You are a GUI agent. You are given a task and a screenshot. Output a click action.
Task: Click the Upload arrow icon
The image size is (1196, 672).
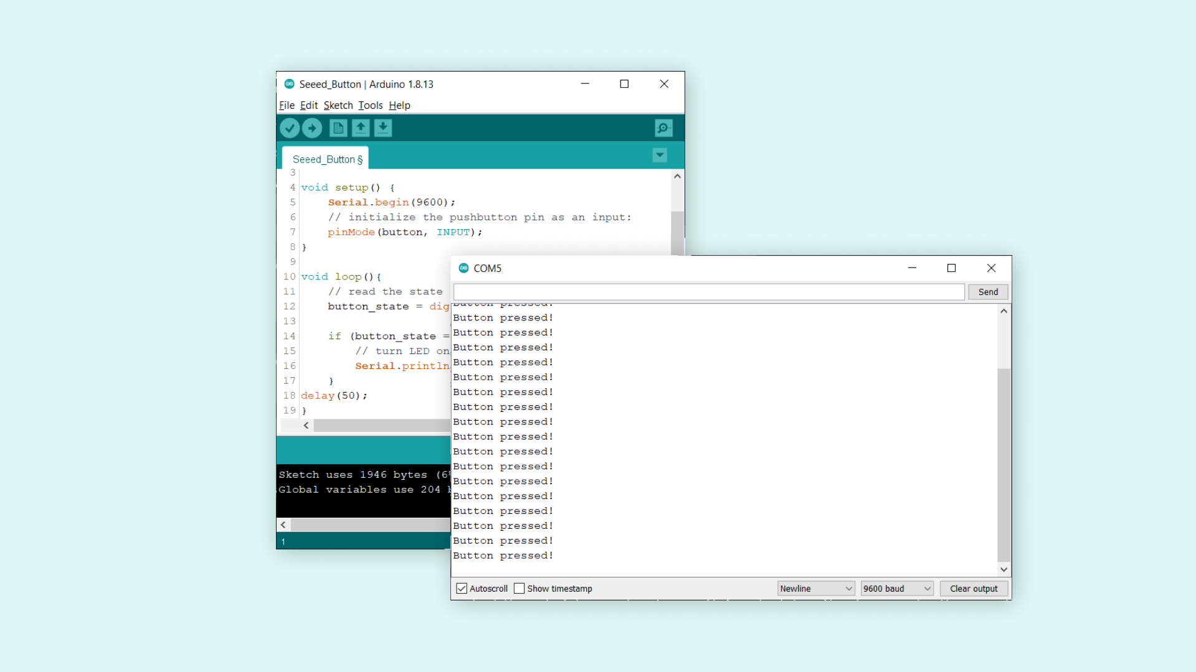pos(312,128)
